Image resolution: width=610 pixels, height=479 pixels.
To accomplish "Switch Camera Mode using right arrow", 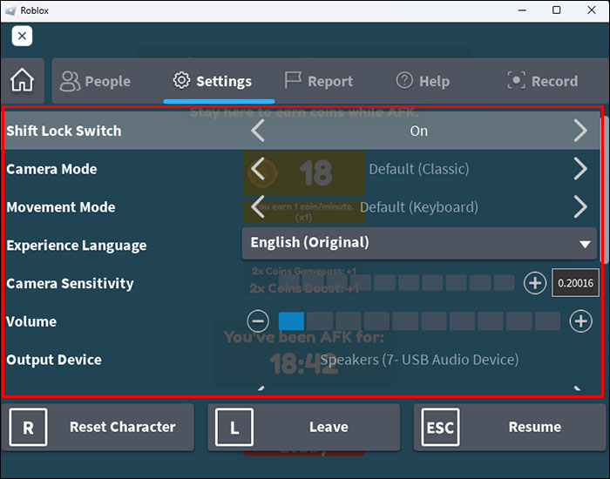I will 580,169.
